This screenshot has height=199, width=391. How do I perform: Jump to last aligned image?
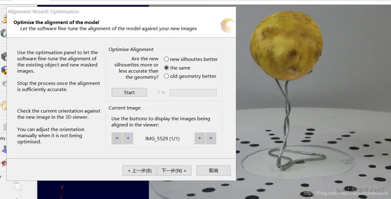tap(211, 138)
